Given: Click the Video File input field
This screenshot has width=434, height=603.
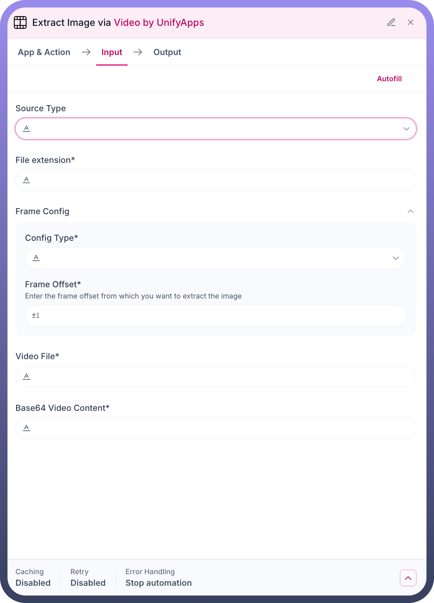Looking at the screenshot, I should (221, 376).
